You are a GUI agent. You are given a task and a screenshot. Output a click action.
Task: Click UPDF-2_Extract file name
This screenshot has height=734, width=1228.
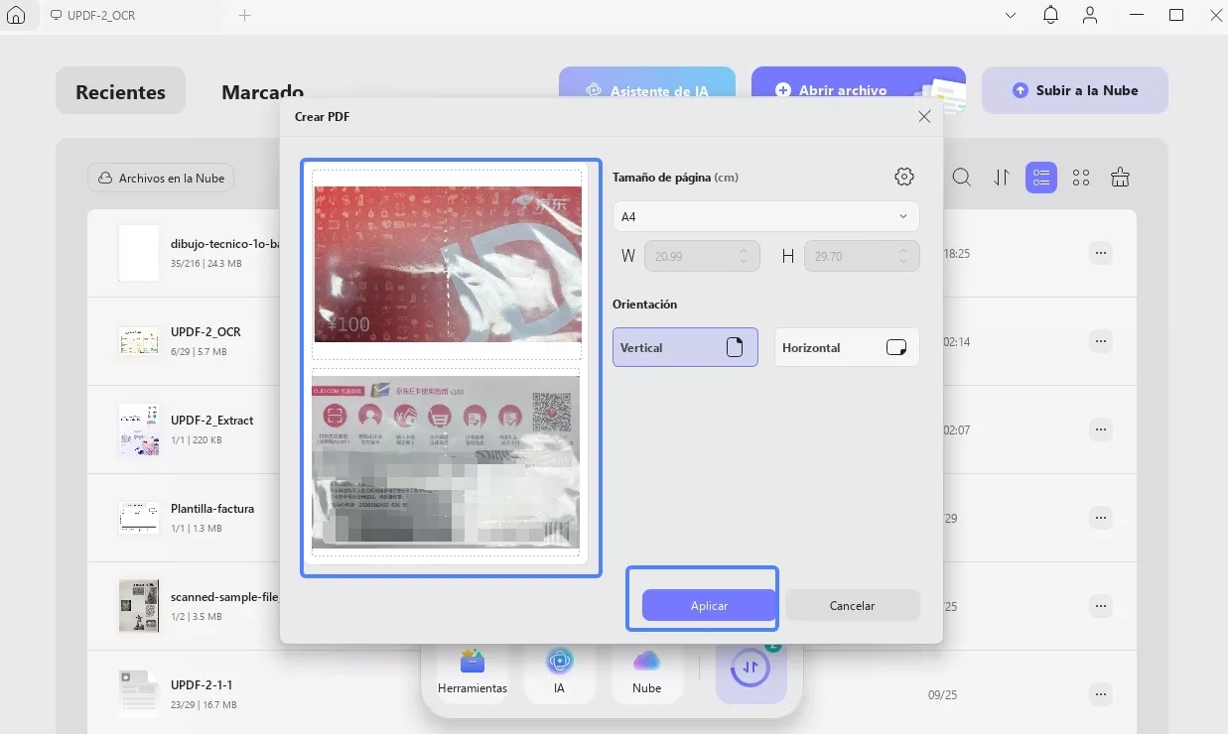tap(211, 421)
